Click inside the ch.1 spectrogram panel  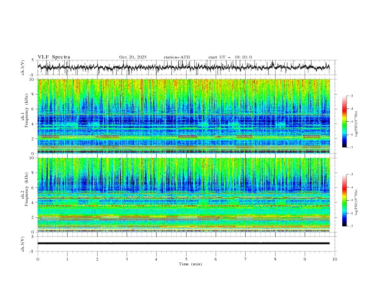(x=183, y=116)
